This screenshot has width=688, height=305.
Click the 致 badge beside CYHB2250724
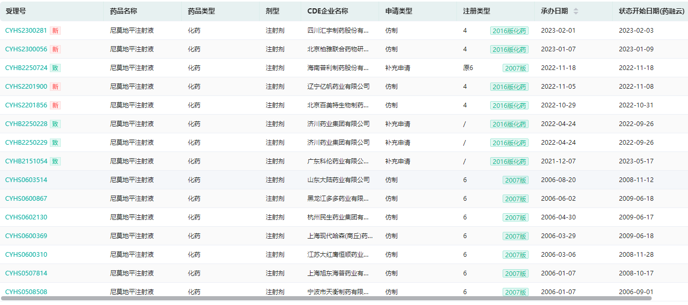(x=55, y=68)
